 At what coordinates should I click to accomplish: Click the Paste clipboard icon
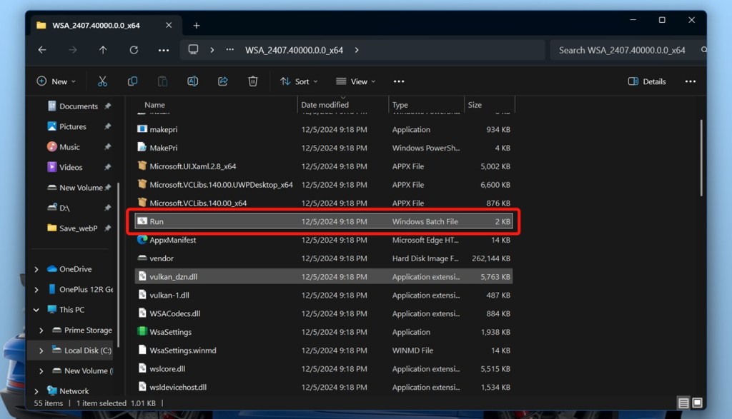pyautogui.click(x=162, y=81)
